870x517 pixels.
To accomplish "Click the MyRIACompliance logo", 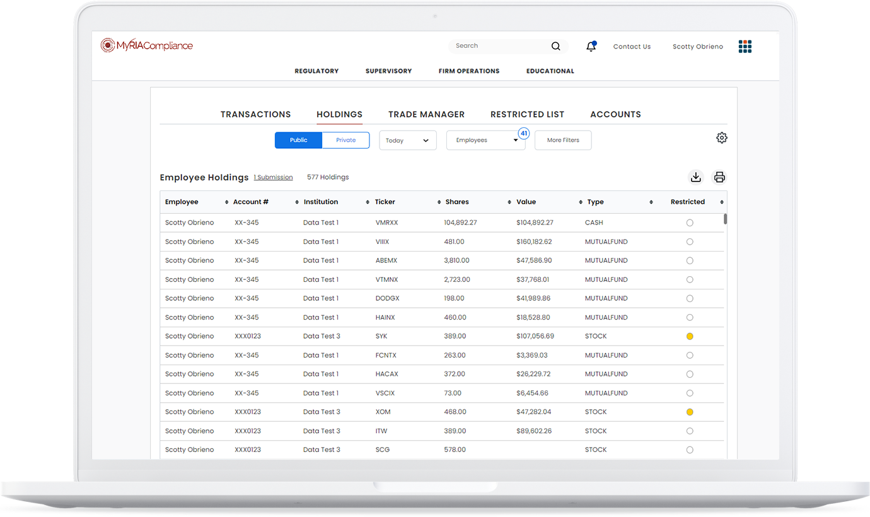I will [x=146, y=45].
